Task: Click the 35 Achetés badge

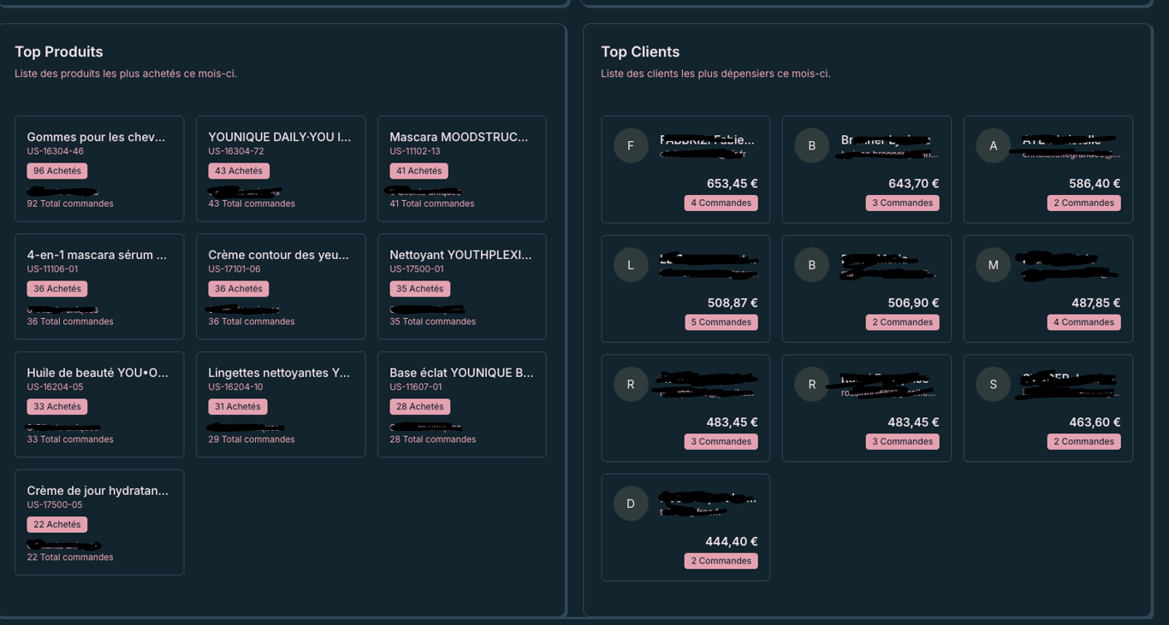Action: [x=420, y=289]
